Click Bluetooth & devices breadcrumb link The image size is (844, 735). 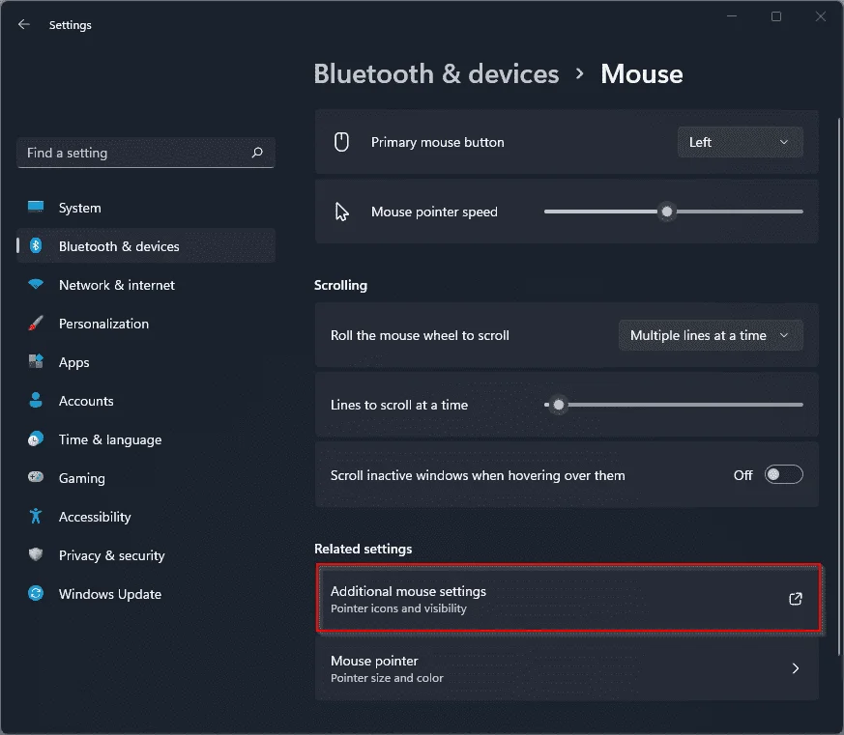436,73
